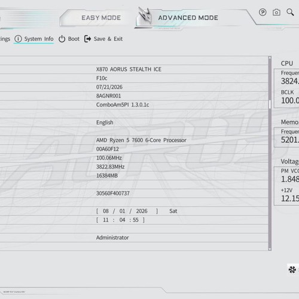
Task: Open fan control icon at bottom right
Action: (x=292, y=270)
